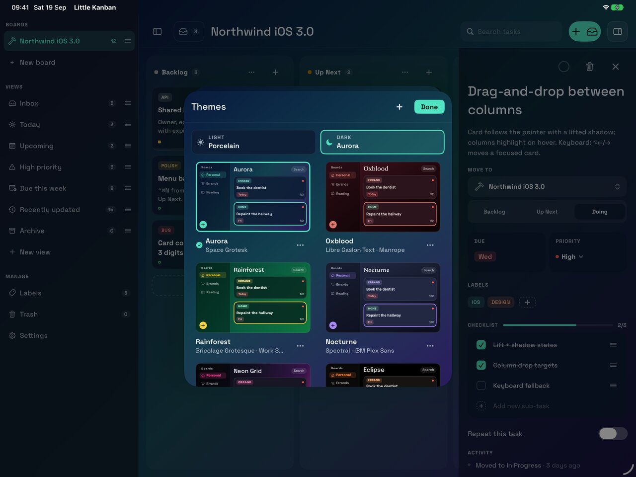The height and width of the screenshot is (477, 636).
Task: Select the Light Porcelain theme mode
Action: pyautogui.click(x=253, y=142)
